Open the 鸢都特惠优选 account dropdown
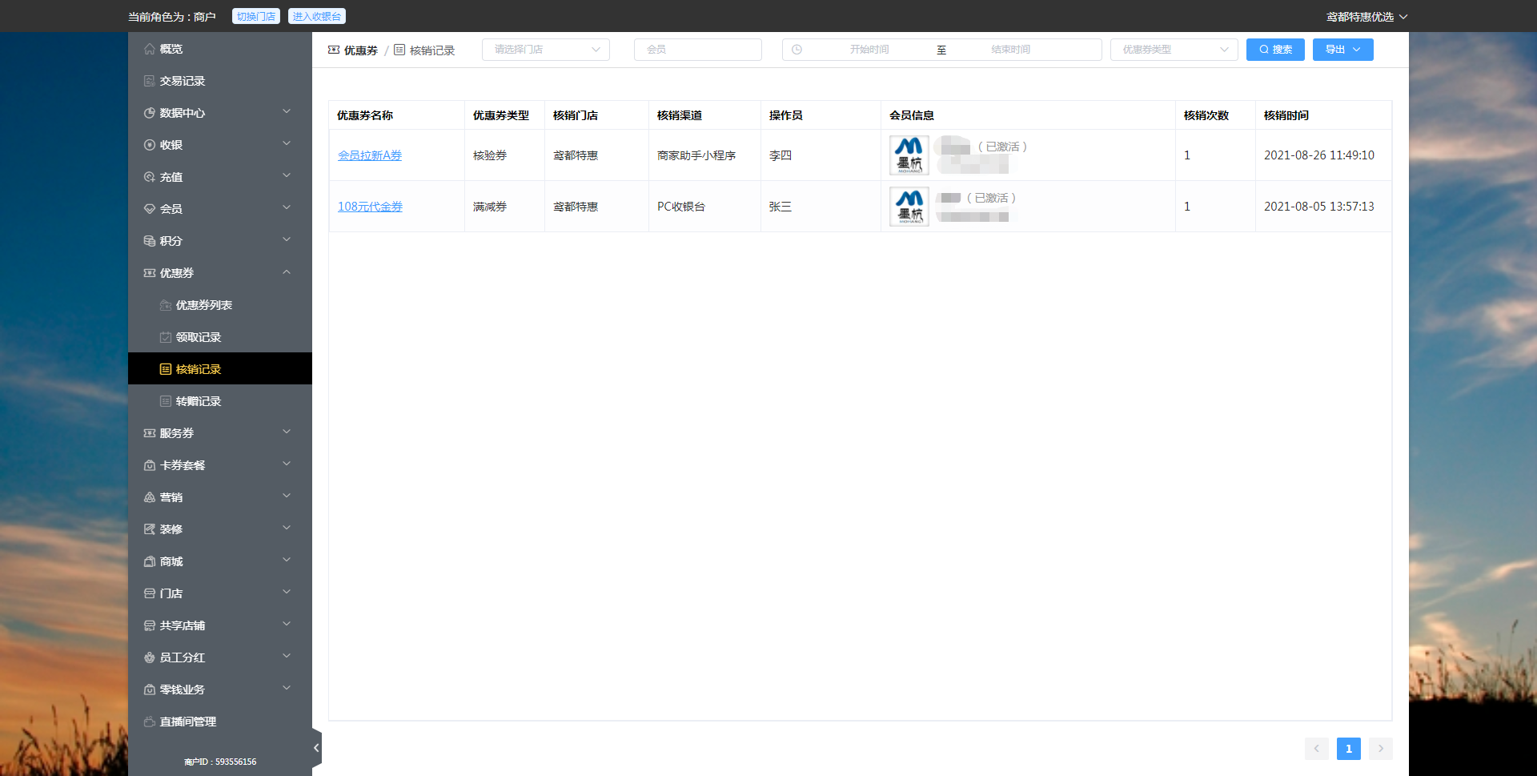This screenshot has width=1537, height=776. point(1366,17)
